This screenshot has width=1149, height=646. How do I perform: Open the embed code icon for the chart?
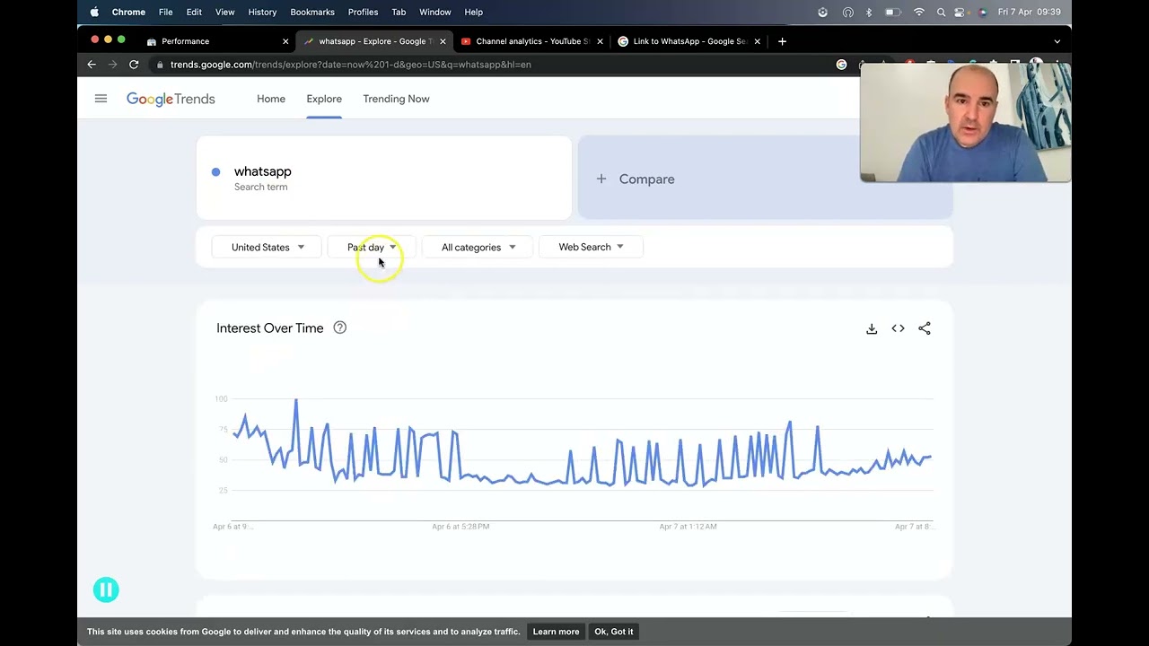[x=898, y=328]
